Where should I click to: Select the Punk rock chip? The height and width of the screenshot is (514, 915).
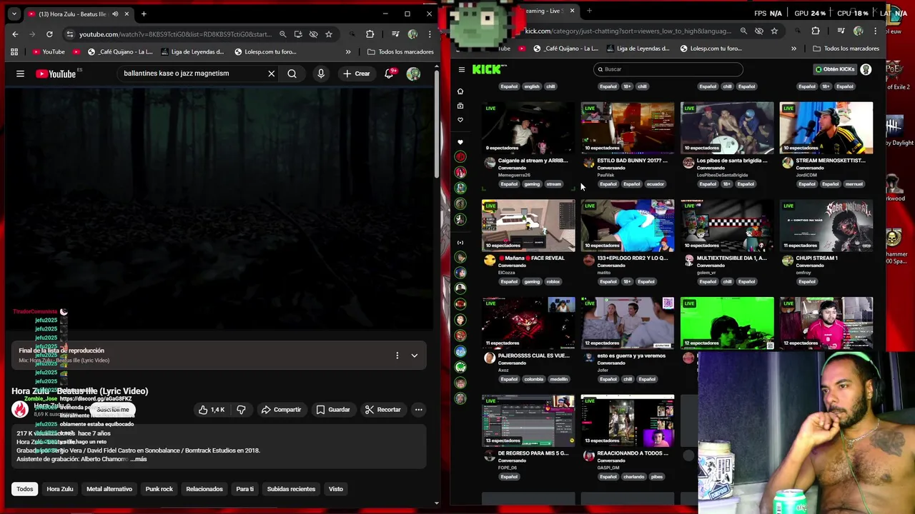point(159,489)
